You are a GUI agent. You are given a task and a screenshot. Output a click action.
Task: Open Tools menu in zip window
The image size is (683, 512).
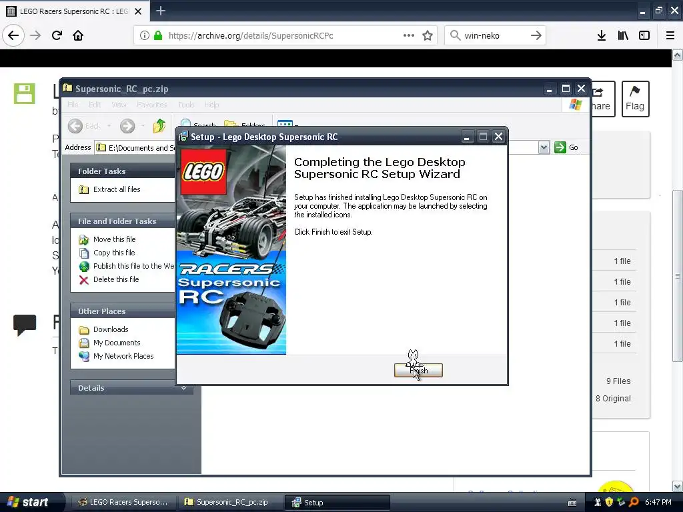pos(186,105)
